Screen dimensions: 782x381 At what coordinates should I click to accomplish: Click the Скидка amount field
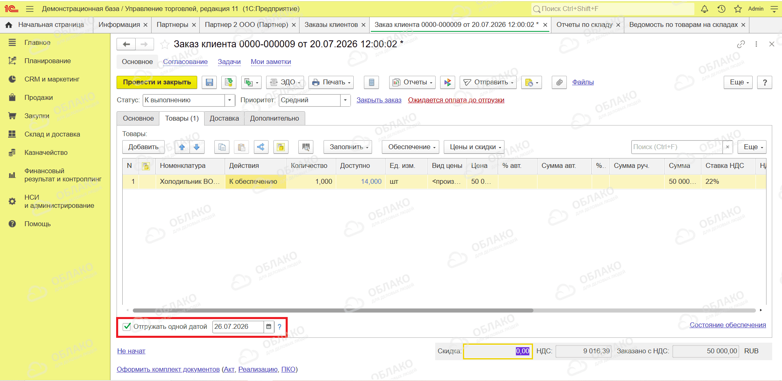[498, 351]
